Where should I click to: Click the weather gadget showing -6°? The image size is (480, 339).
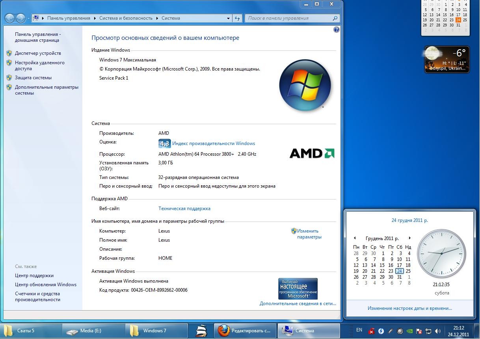click(447, 60)
